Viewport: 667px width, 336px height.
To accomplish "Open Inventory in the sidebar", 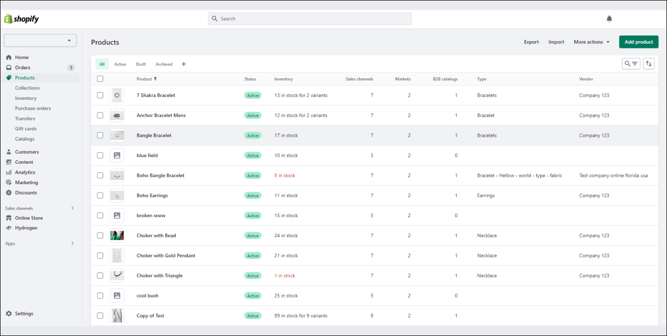I will point(26,98).
